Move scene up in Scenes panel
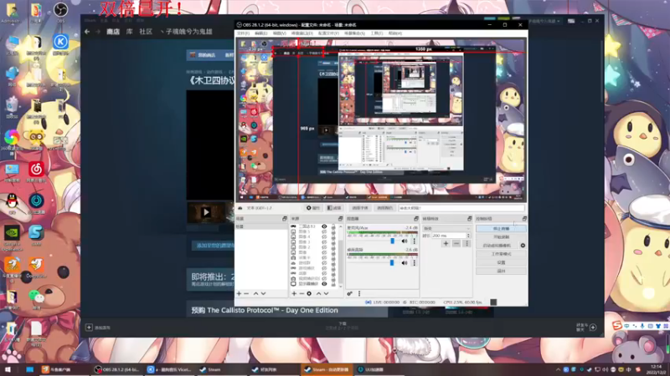 tap(255, 294)
